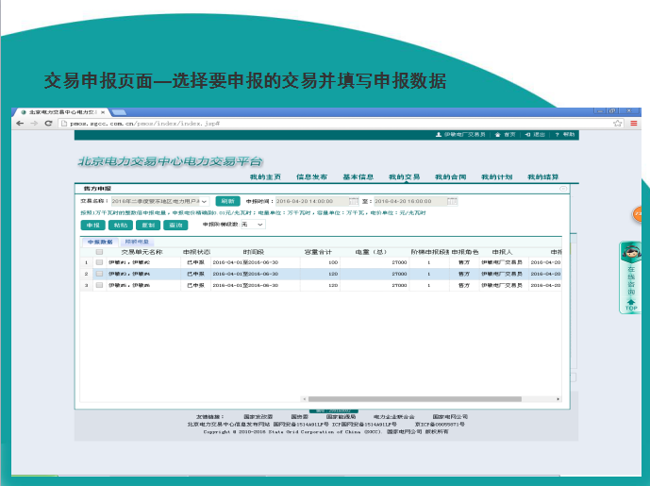Screen dimensions: 650x486
Task: Check the checkbox for row 3
Action: pyautogui.click(x=99, y=285)
